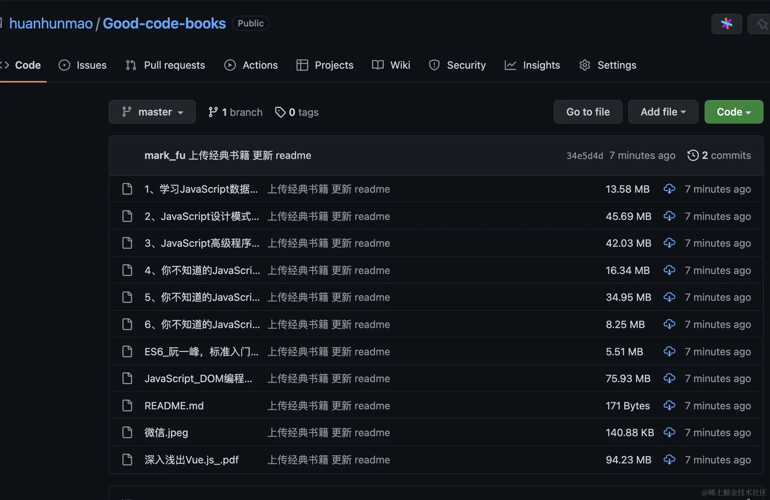
Task: Click file icon for 微信.jpeg row
Action: (127, 433)
